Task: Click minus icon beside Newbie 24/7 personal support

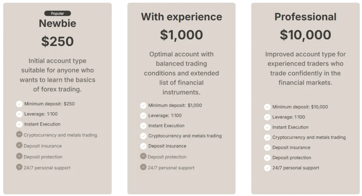Action: point(19,167)
